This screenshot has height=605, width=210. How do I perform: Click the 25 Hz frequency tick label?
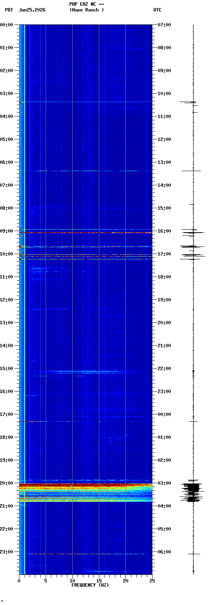[152, 581]
